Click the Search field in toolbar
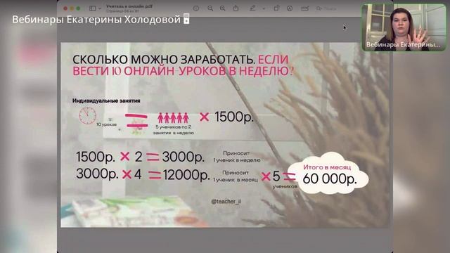This screenshot has height=253, width=450. coord(326,8)
